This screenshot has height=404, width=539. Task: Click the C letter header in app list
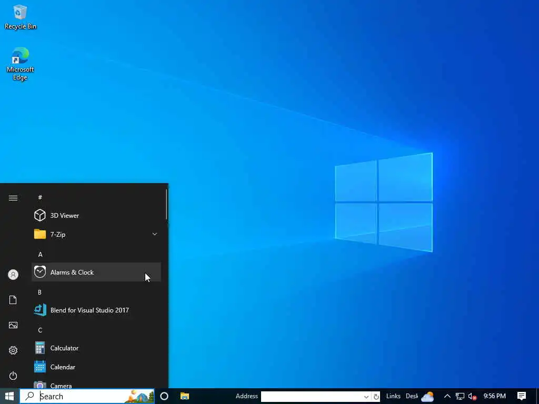pyautogui.click(x=40, y=330)
